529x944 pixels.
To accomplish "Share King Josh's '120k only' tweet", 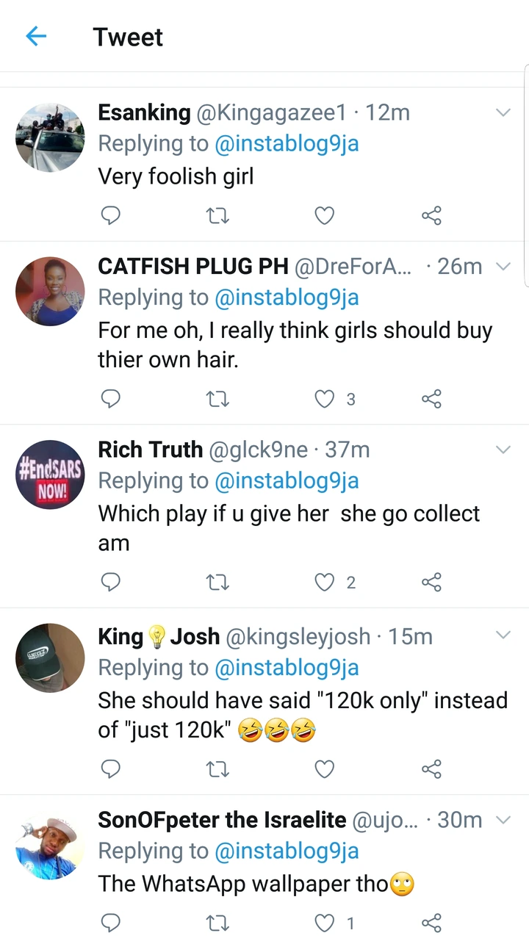I will click(431, 769).
